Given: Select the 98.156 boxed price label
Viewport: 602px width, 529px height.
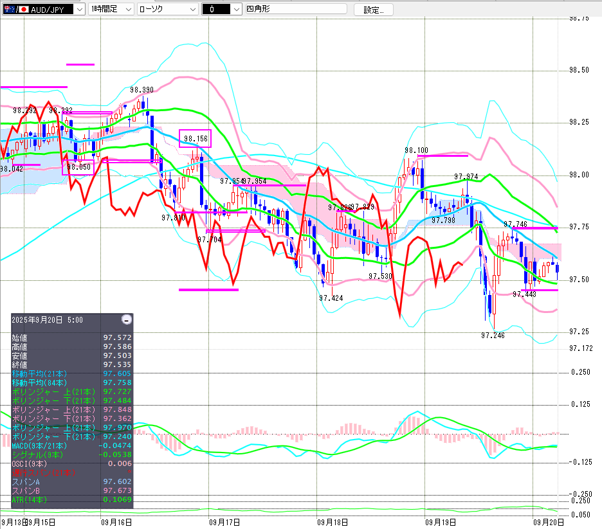Looking at the screenshot, I should tap(195, 138).
